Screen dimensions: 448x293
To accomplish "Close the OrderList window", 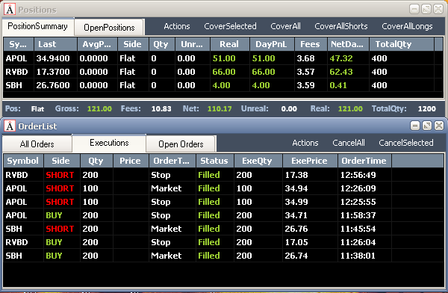I will tap(439, 126).
